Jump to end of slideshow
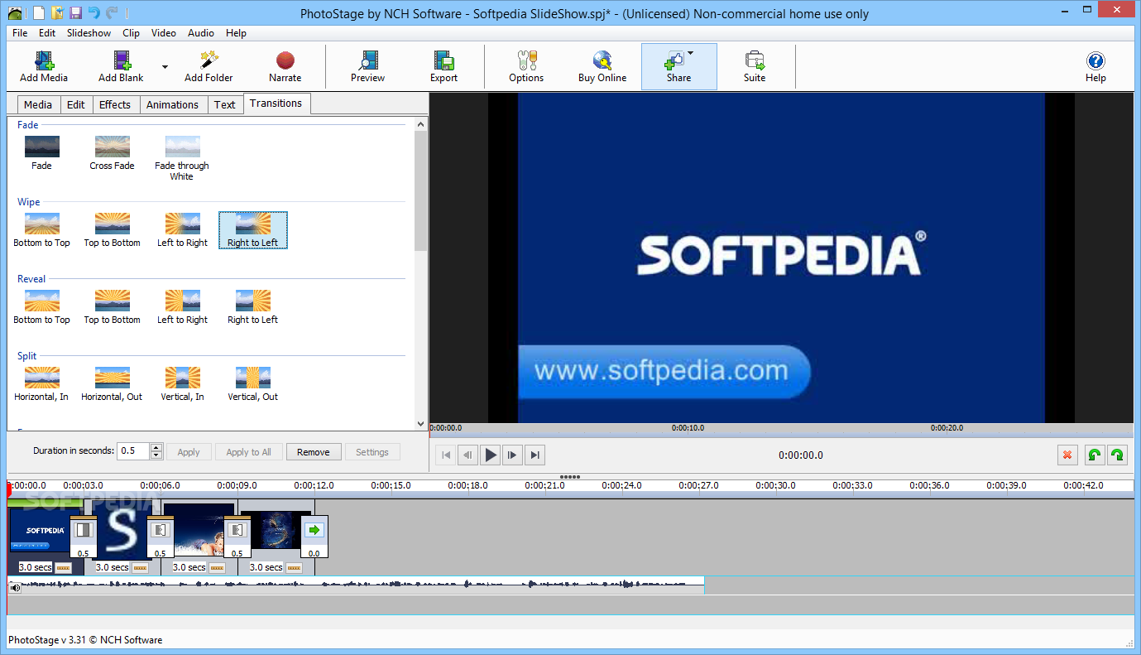This screenshot has height=655, width=1141. 535,455
